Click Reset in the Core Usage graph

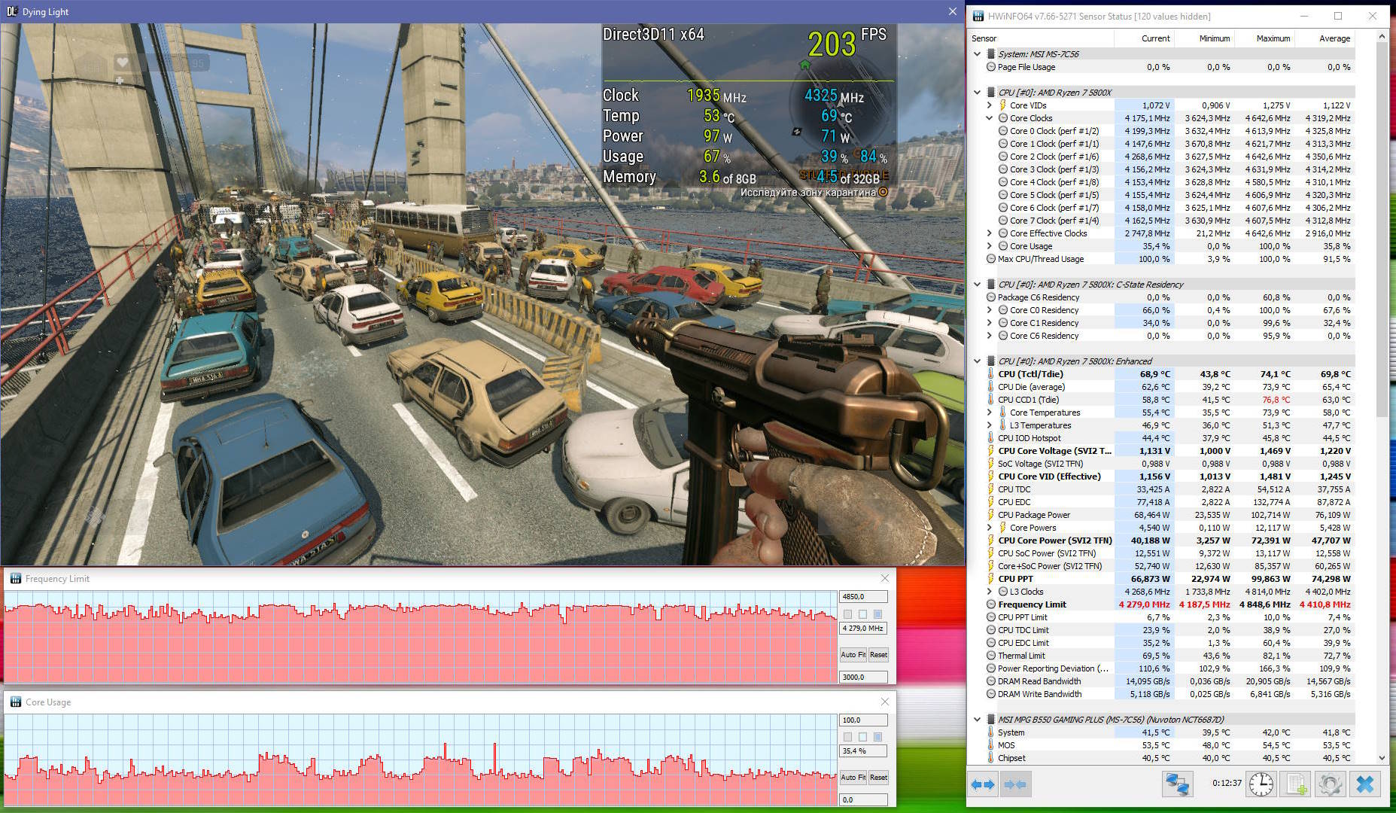878,778
